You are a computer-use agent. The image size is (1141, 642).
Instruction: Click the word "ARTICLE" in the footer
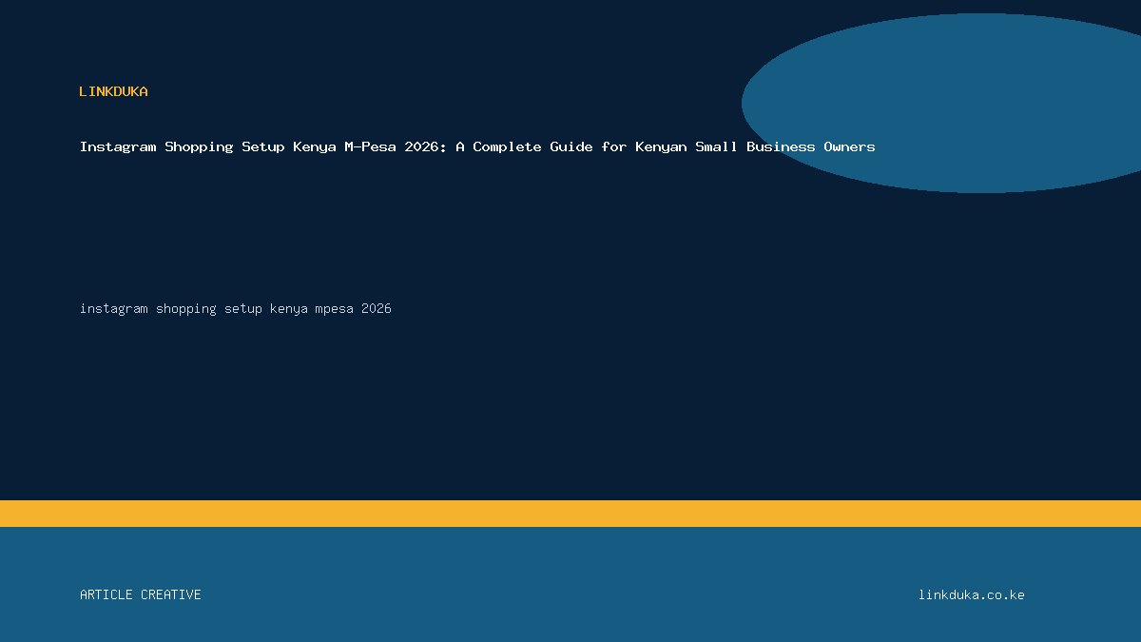[x=106, y=594]
